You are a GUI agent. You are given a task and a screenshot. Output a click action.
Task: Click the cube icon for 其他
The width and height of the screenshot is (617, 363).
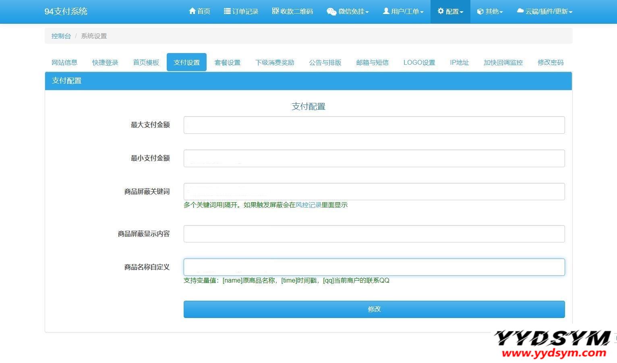(x=480, y=12)
